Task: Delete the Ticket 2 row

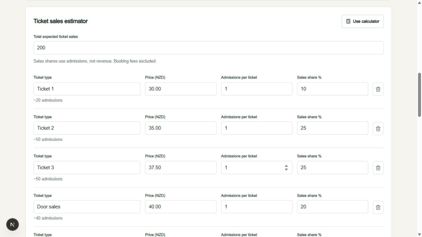Action: click(x=378, y=128)
